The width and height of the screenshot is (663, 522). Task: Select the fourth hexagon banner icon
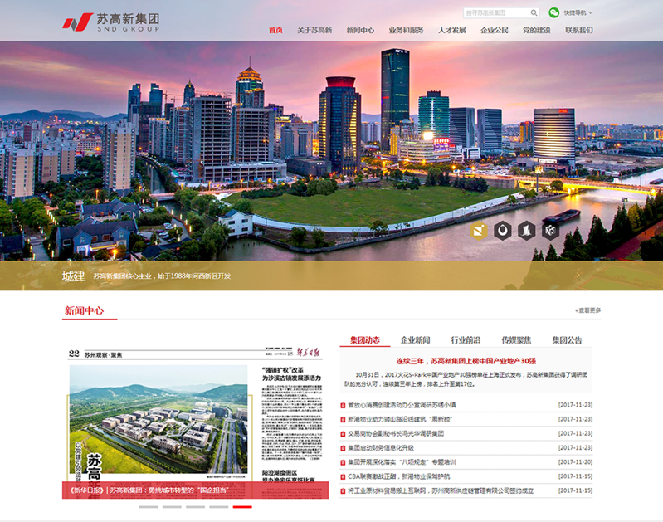pyautogui.click(x=549, y=230)
